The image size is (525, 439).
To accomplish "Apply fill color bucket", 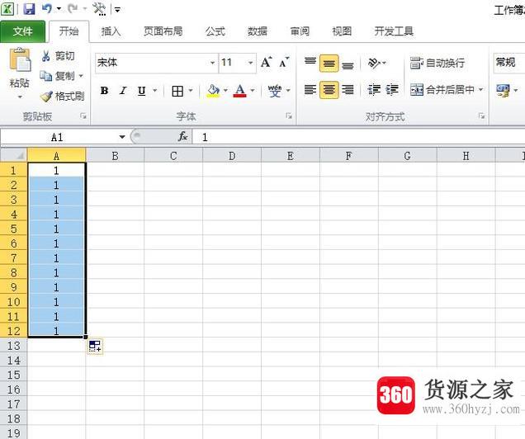I will [213, 91].
